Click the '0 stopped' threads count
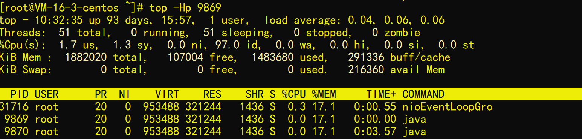 (x=321, y=33)
